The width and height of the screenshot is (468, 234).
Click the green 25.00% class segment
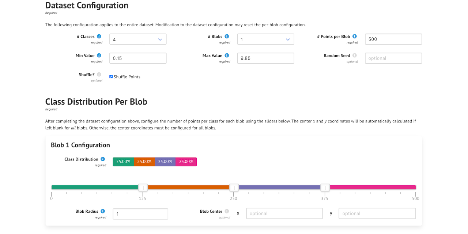124,162
